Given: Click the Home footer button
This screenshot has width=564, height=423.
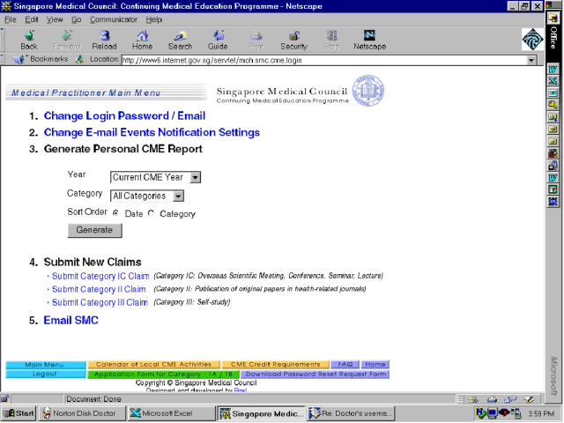Looking at the screenshot, I should point(375,364).
